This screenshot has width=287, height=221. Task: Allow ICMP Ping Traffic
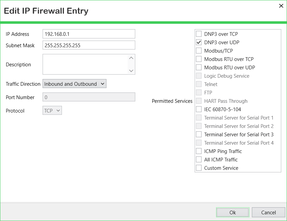[x=199, y=151]
